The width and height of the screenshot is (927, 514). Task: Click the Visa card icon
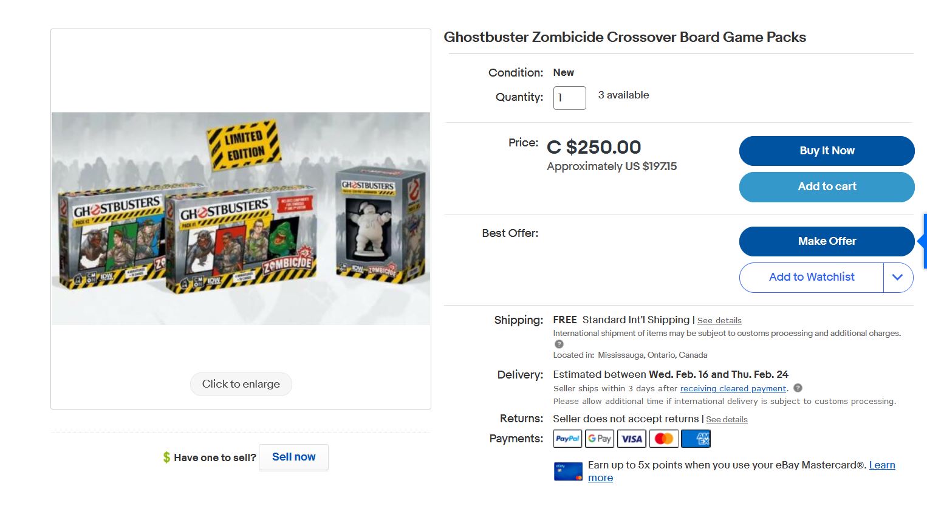[x=632, y=439]
